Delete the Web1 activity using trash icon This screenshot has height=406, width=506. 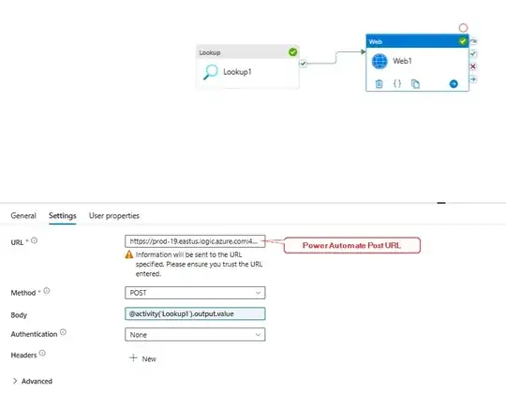(x=379, y=84)
